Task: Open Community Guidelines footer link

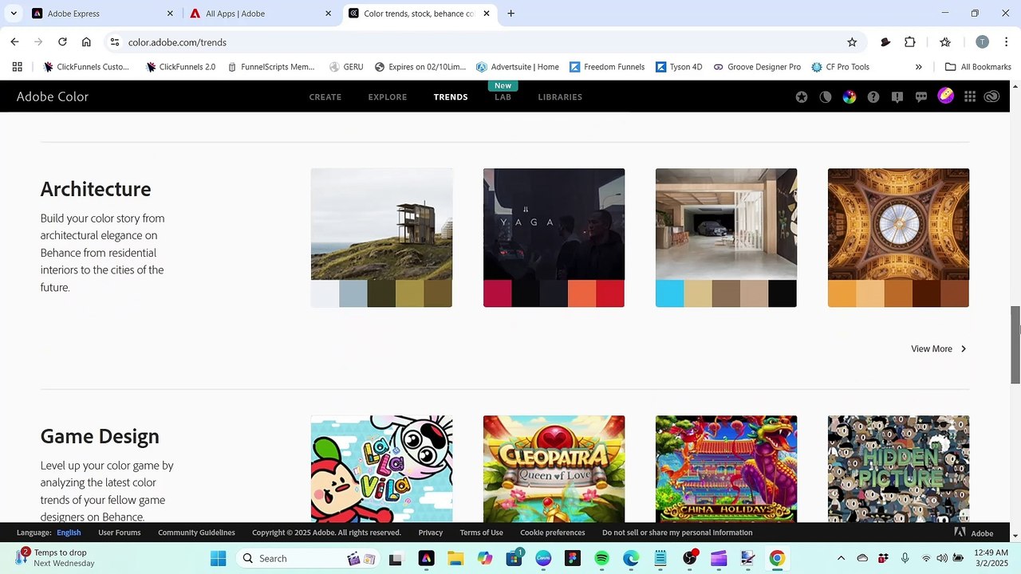Action: tap(196, 533)
